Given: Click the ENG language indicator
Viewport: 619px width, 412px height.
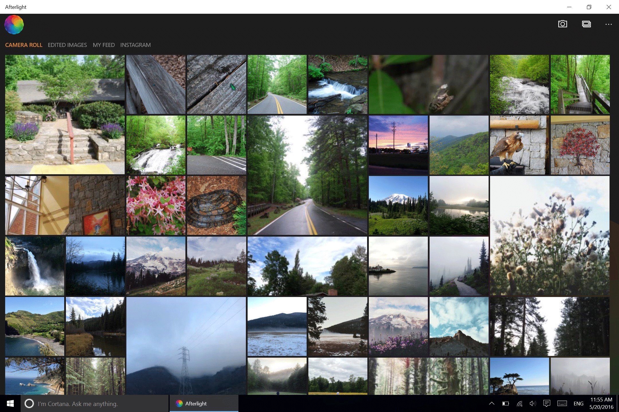Looking at the screenshot, I should [x=579, y=403].
